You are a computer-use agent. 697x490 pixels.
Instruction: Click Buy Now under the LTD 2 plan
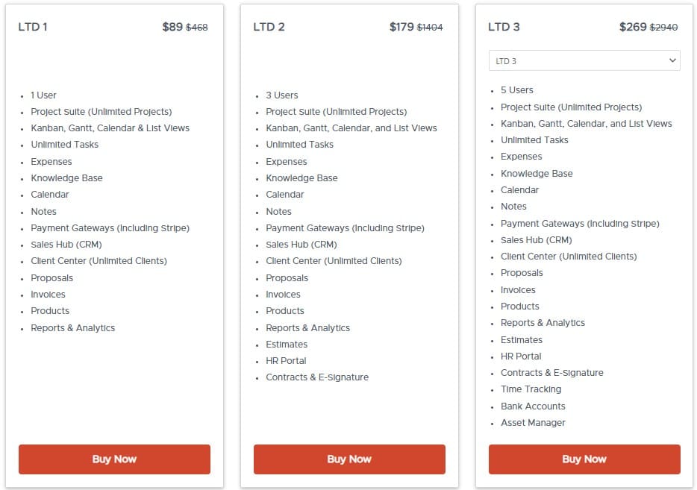348,459
